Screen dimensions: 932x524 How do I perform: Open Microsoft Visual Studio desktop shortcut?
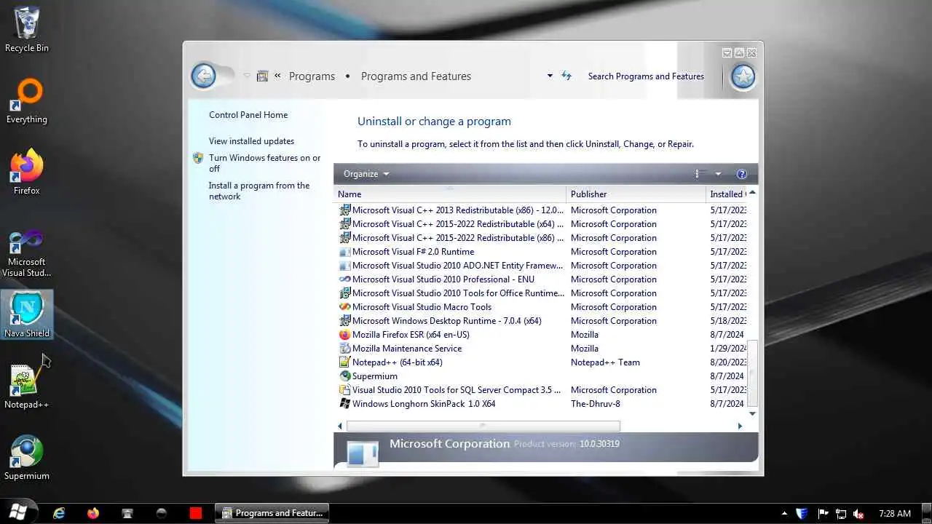[x=27, y=253]
